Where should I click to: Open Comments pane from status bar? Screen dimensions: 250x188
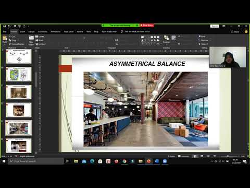[x=183, y=156]
